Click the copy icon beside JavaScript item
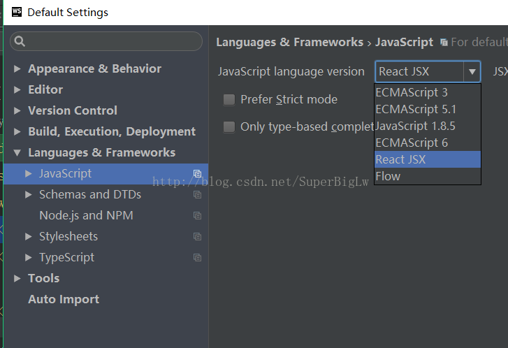This screenshot has height=348, width=508. [x=197, y=174]
